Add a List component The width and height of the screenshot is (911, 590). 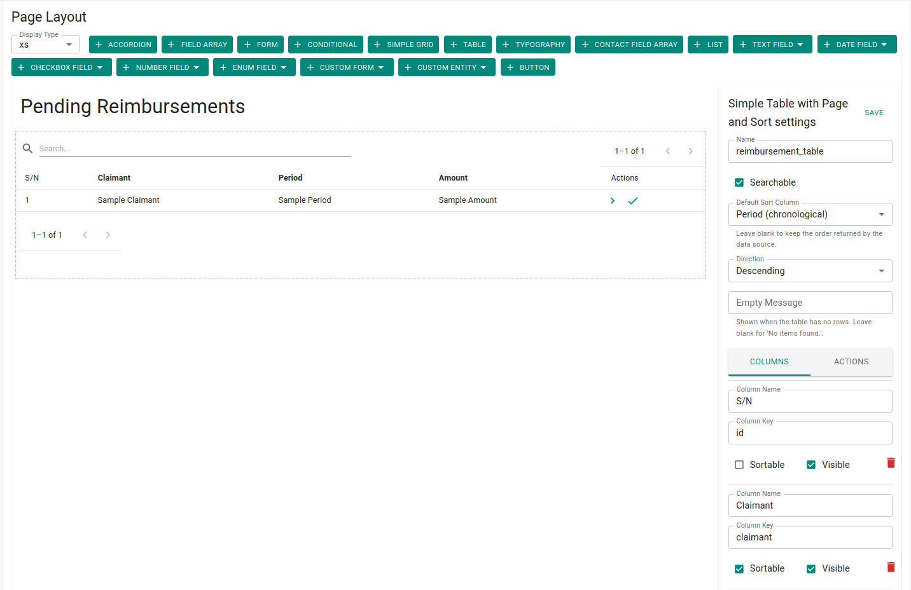point(708,45)
